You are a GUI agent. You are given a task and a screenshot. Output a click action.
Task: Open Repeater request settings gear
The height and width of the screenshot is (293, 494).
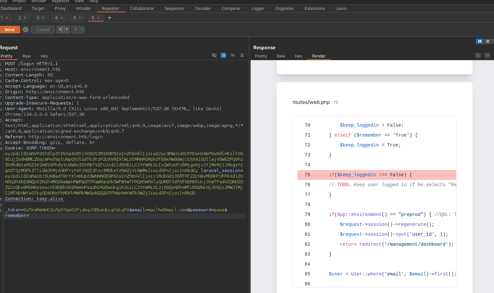coord(25,29)
